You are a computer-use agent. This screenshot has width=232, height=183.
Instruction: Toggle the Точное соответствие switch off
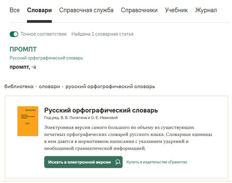click(14, 34)
